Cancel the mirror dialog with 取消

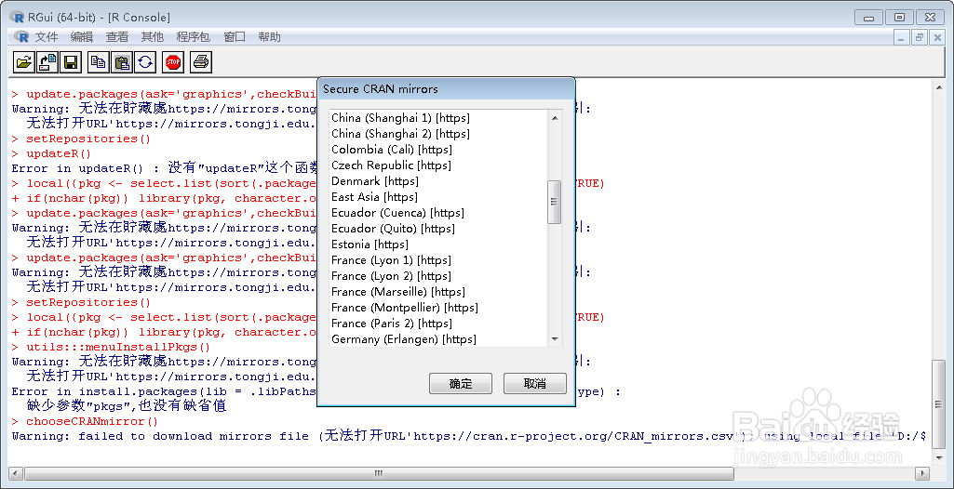pyautogui.click(x=535, y=383)
